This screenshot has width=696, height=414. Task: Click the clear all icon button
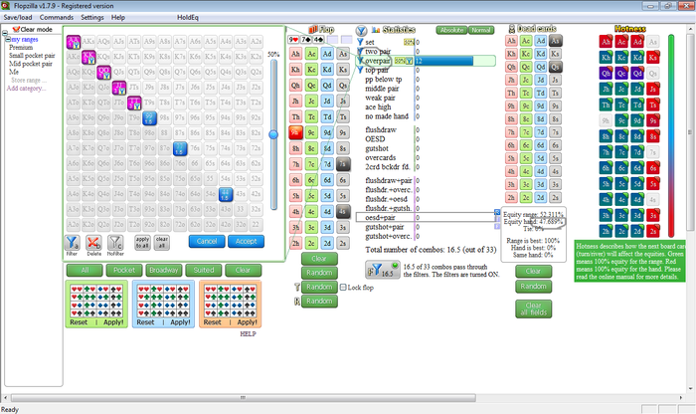(162, 242)
